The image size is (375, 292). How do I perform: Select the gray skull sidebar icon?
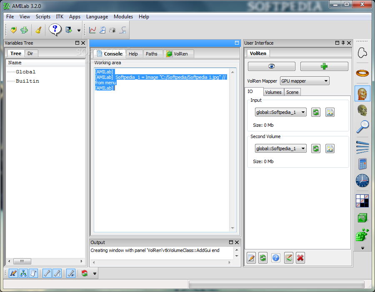point(362,111)
